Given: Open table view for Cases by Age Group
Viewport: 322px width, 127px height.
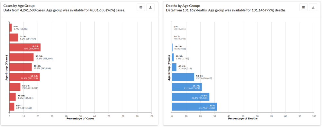Looking at the screenshot, I should pyautogui.click(x=141, y=7).
